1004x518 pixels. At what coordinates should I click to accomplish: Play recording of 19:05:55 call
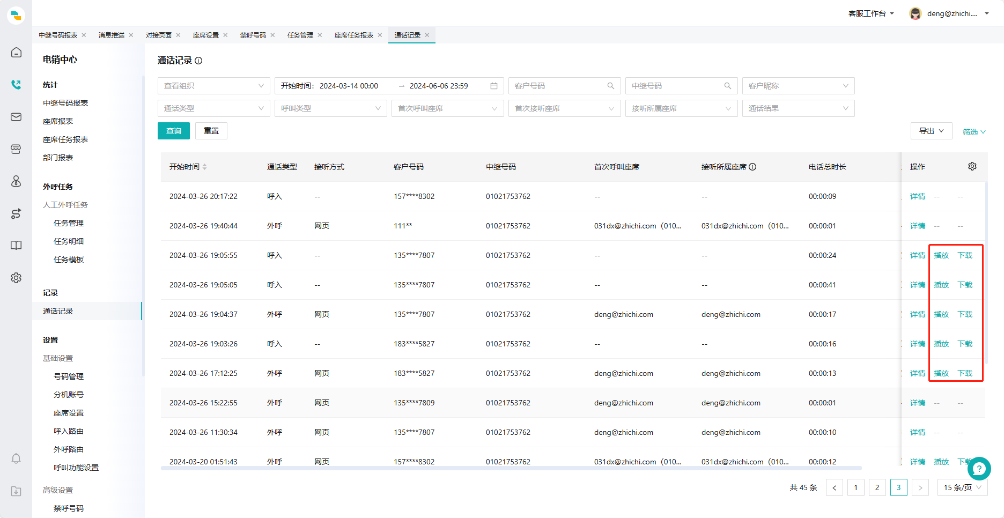pos(941,255)
